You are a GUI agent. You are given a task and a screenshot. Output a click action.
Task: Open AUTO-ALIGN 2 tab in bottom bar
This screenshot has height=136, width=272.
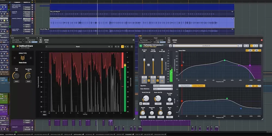pos(78,134)
